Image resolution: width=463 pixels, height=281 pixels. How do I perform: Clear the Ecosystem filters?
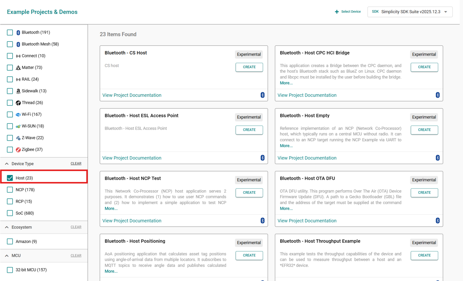click(x=76, y=227)
